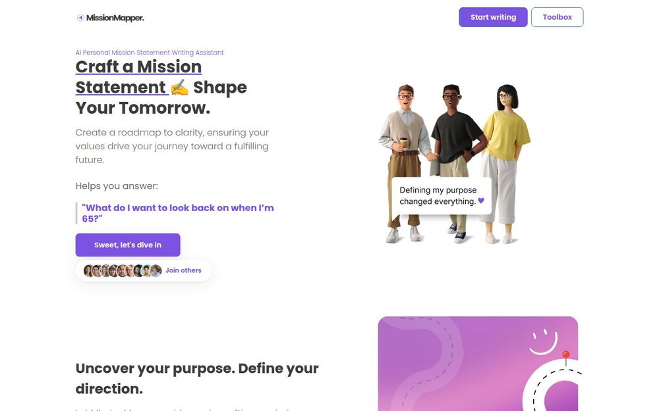This screenshot has height=411, width=659.
Task: Click the MissionMapper. wordmark text
Action: (115, 18)
